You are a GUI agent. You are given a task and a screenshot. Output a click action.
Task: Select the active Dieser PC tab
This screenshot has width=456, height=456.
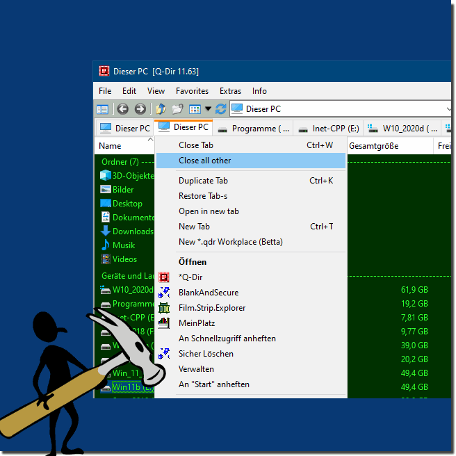click(184, 127)
